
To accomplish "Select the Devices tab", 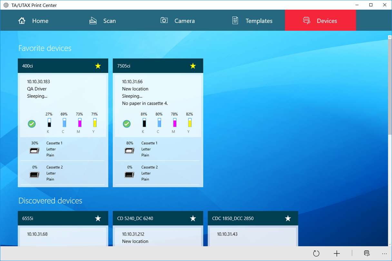I will pos(320,21).
